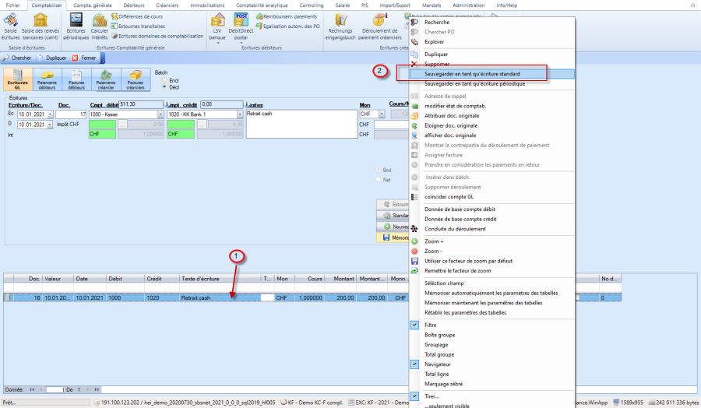The height and width of the screenshot is (408, 701).
Task: Select the Net radio option
Action: 379,180
